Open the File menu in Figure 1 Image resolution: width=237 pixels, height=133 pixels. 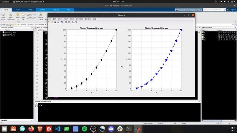(x=50, y=19)
